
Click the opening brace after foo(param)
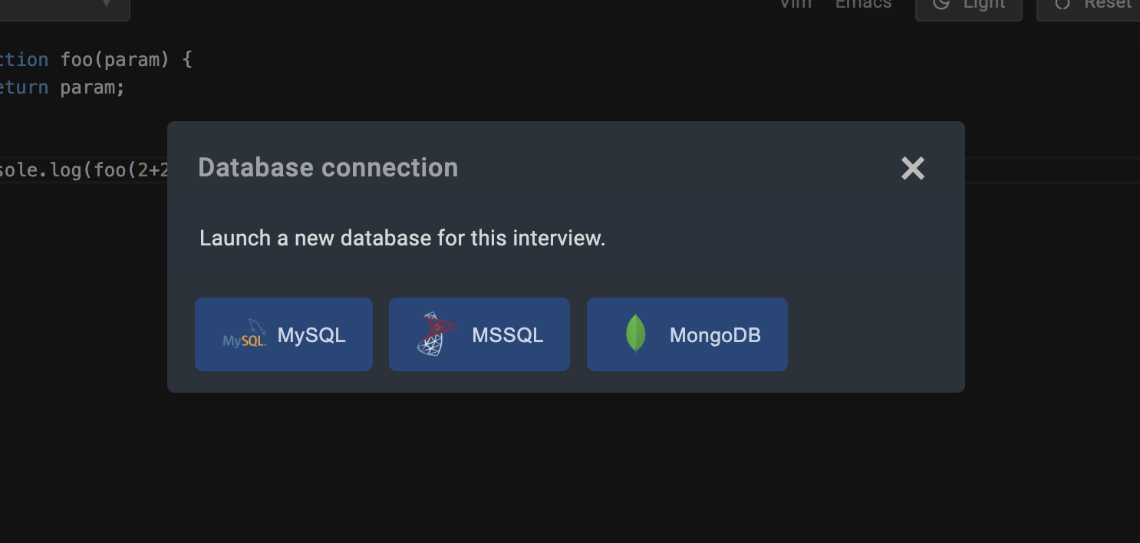click(x=187, y=59)
